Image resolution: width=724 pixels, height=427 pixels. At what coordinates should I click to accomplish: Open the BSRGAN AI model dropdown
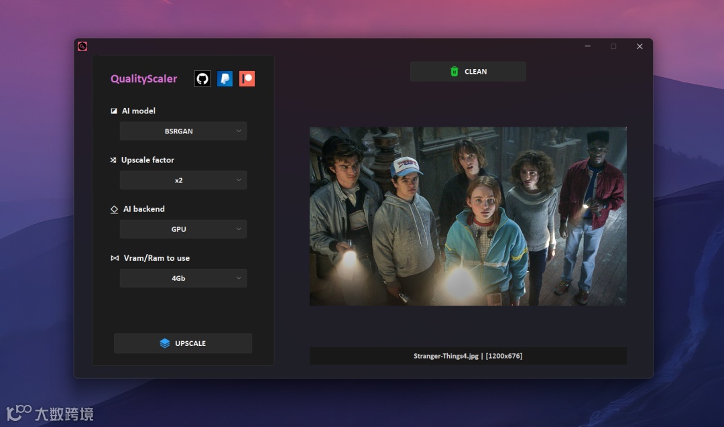(x=183, y=131)
